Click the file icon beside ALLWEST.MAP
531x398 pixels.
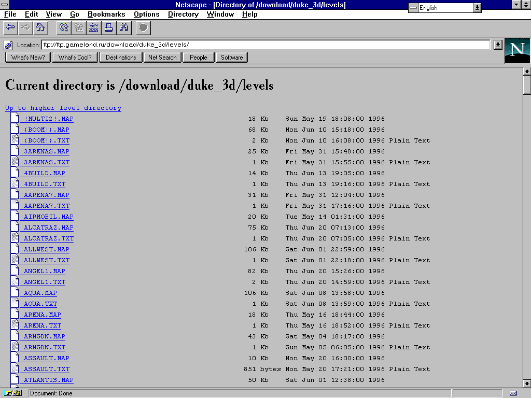(15, 248)
